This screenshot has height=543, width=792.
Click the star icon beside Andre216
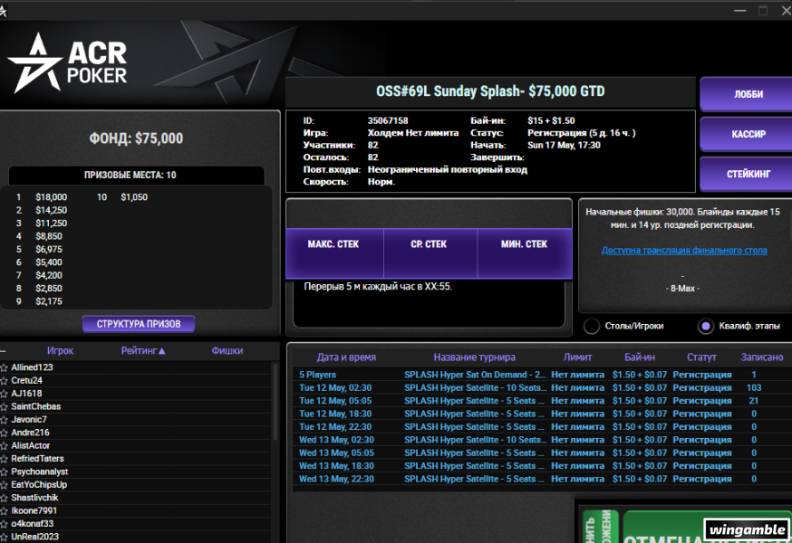[x=4, y=433]
